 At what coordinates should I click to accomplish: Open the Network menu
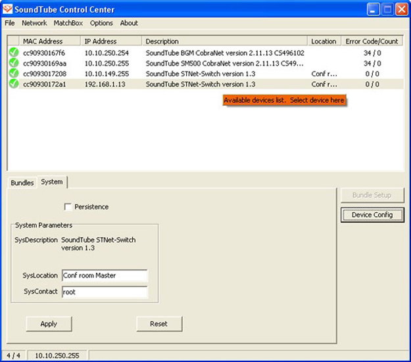[34, 23]
